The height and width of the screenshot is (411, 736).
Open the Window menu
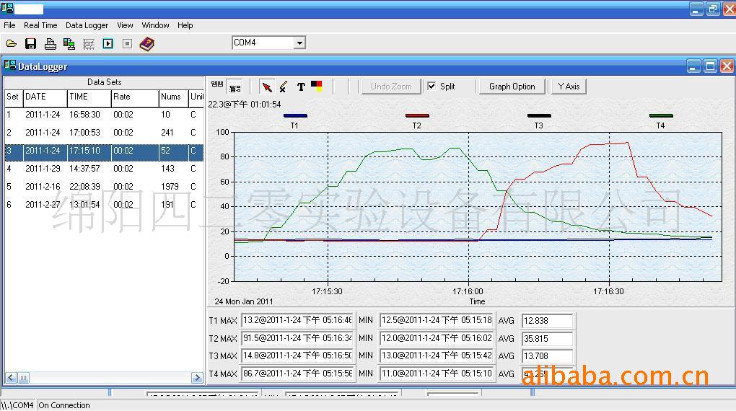pos(155,25)
